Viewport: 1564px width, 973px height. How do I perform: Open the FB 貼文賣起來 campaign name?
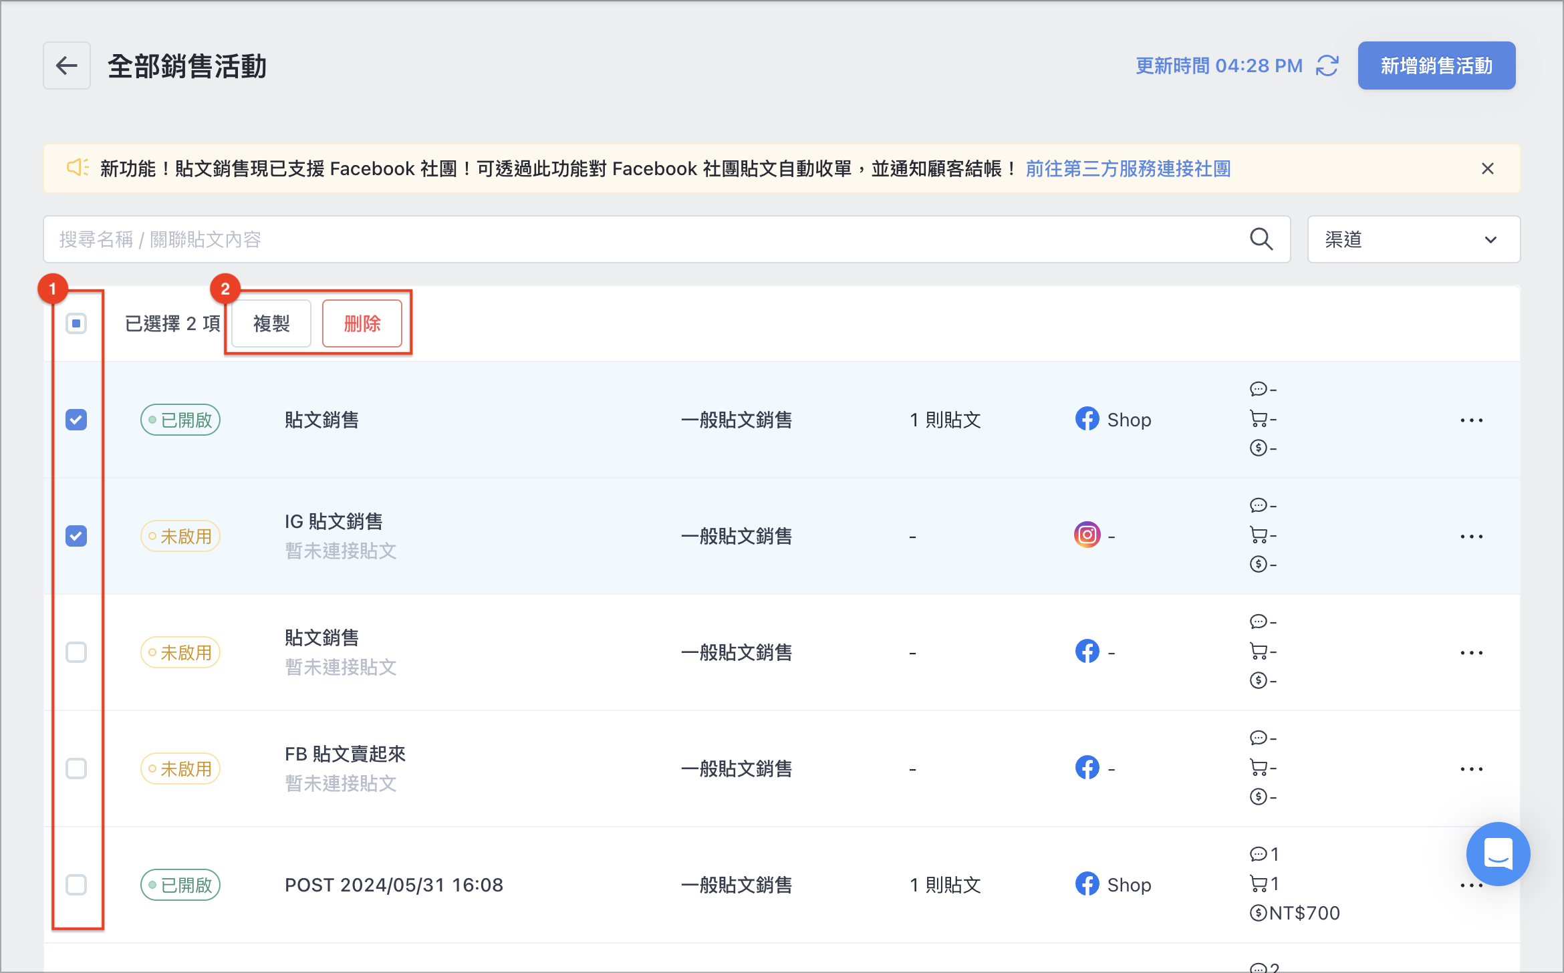pyautogui.click(x=345, y=754)
